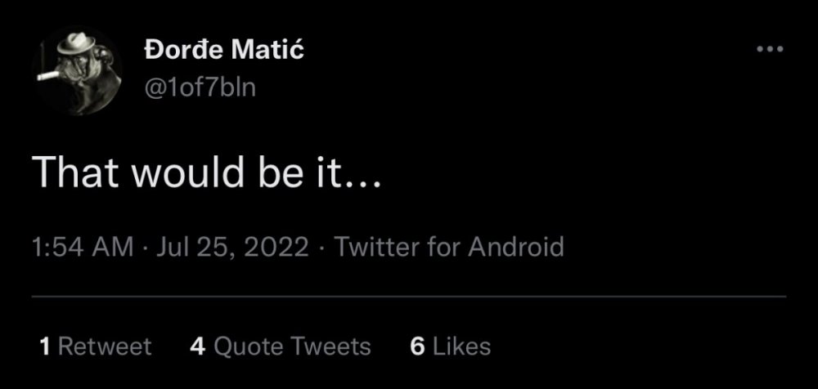The image size is (818, 389).
Task: Click the "Quote Tweets" label text
Action: pos(292,347)
